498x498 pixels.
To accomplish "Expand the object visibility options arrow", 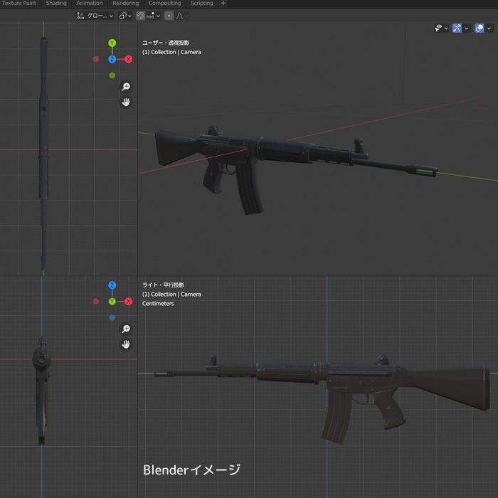I will click(446, 28).
